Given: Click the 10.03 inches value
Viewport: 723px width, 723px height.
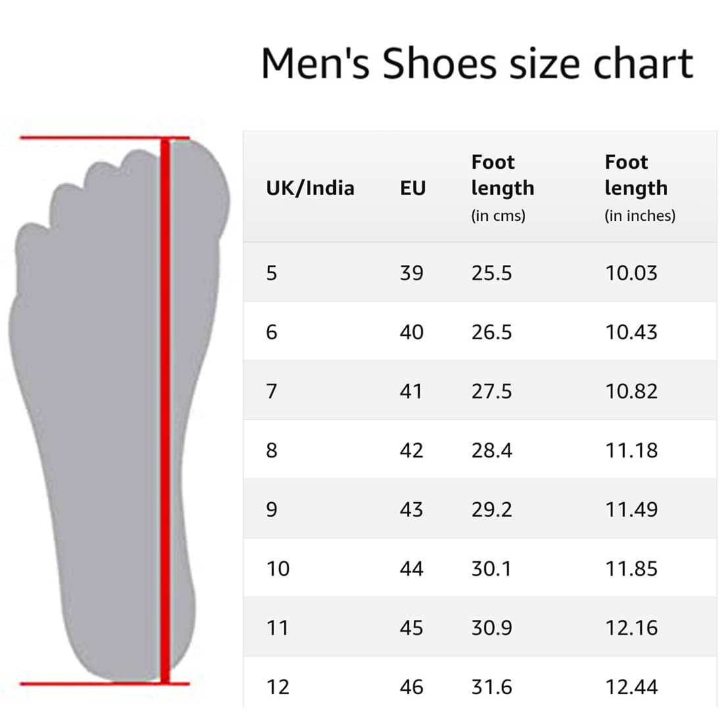Looking at the screenshot, I should (631, 273).
